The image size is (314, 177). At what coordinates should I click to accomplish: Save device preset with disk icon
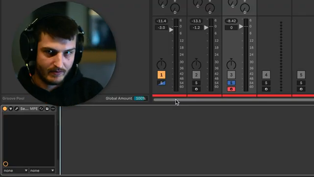click(x=47, y=109)
